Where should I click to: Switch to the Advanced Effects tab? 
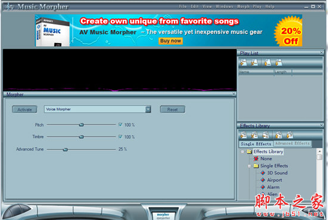(x=292, y=143)
